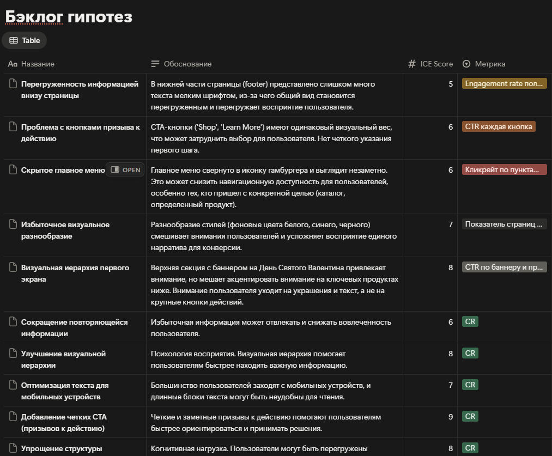Click the 'Engagement rate' metric tag
This screenshot has width=552, height=456.
(504, 83)
